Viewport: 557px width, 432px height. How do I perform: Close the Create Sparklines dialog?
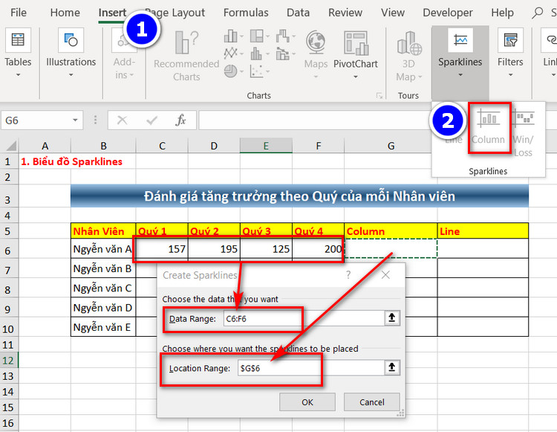click(385, 274)
